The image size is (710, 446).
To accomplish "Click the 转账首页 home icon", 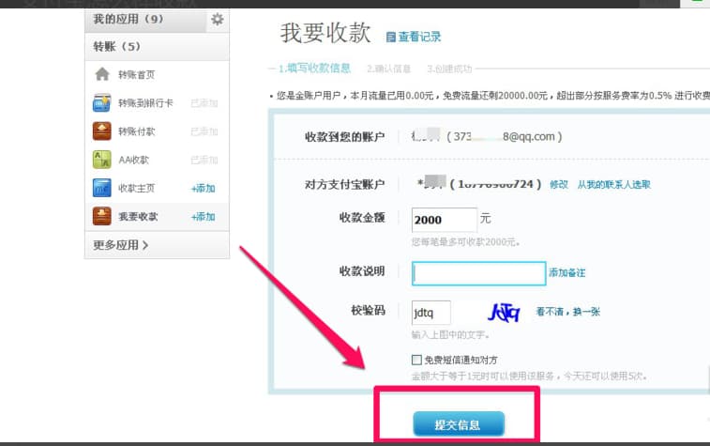I will pos(102,74).
